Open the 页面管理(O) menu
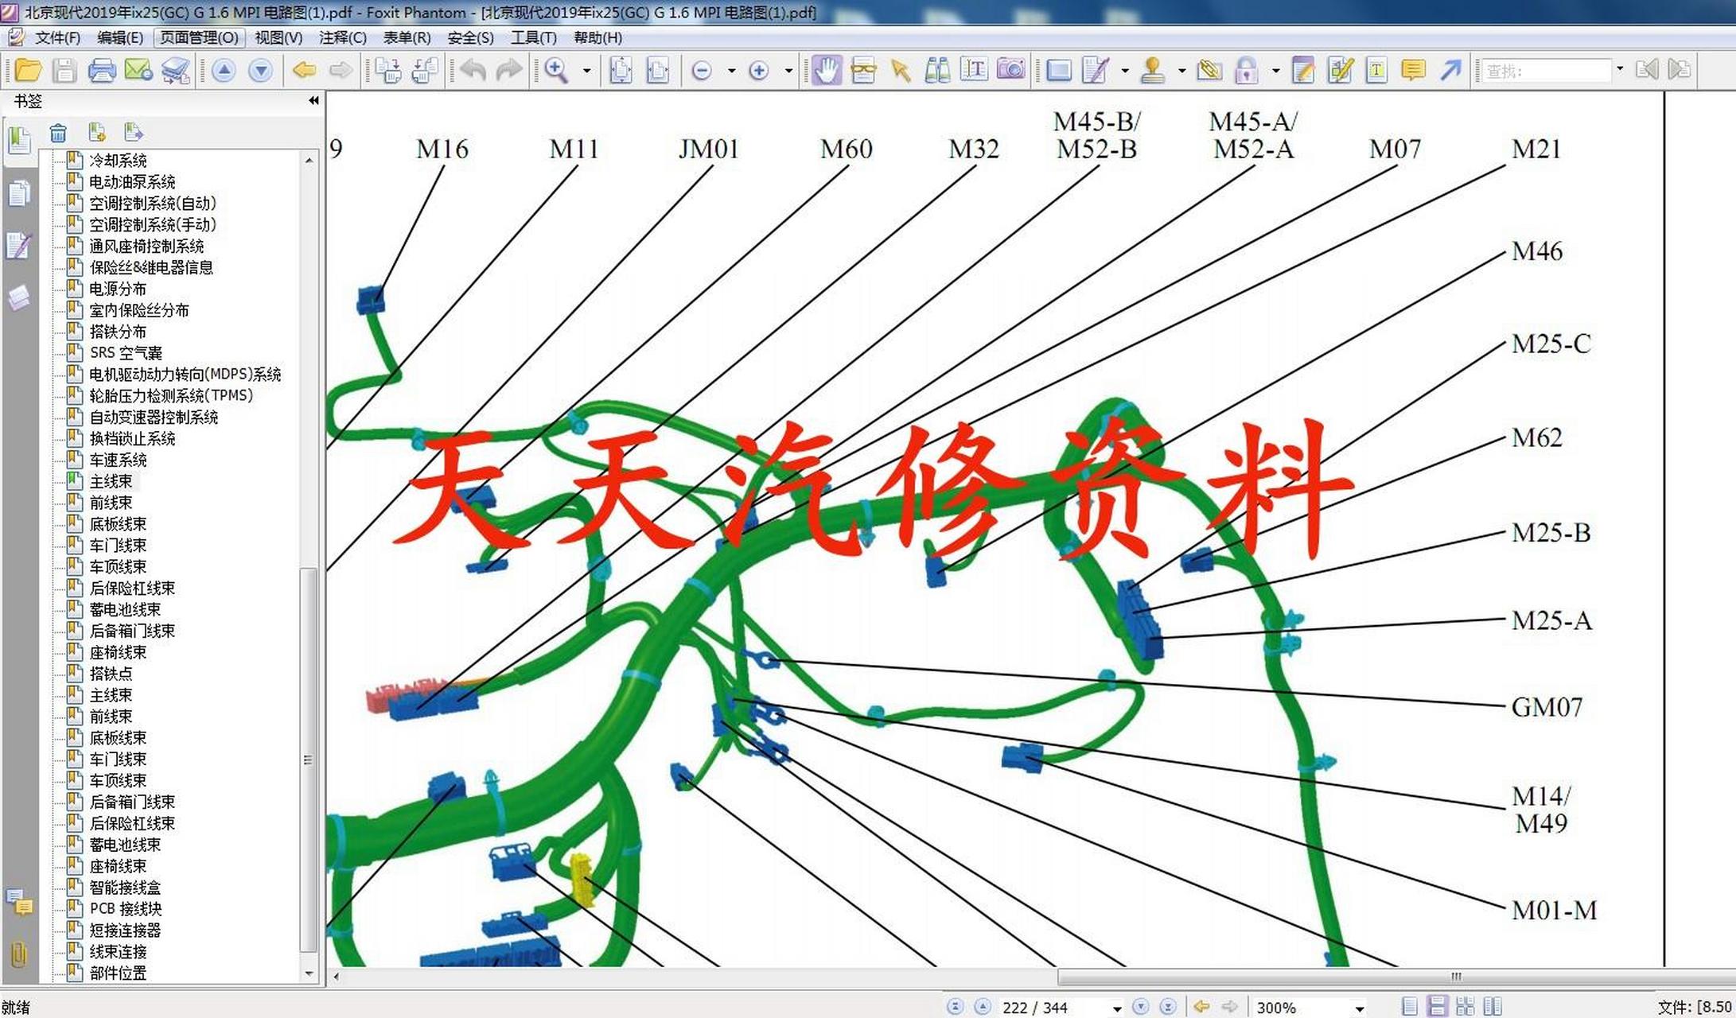 199,37
